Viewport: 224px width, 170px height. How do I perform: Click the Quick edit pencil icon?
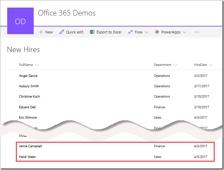[62, 32]
